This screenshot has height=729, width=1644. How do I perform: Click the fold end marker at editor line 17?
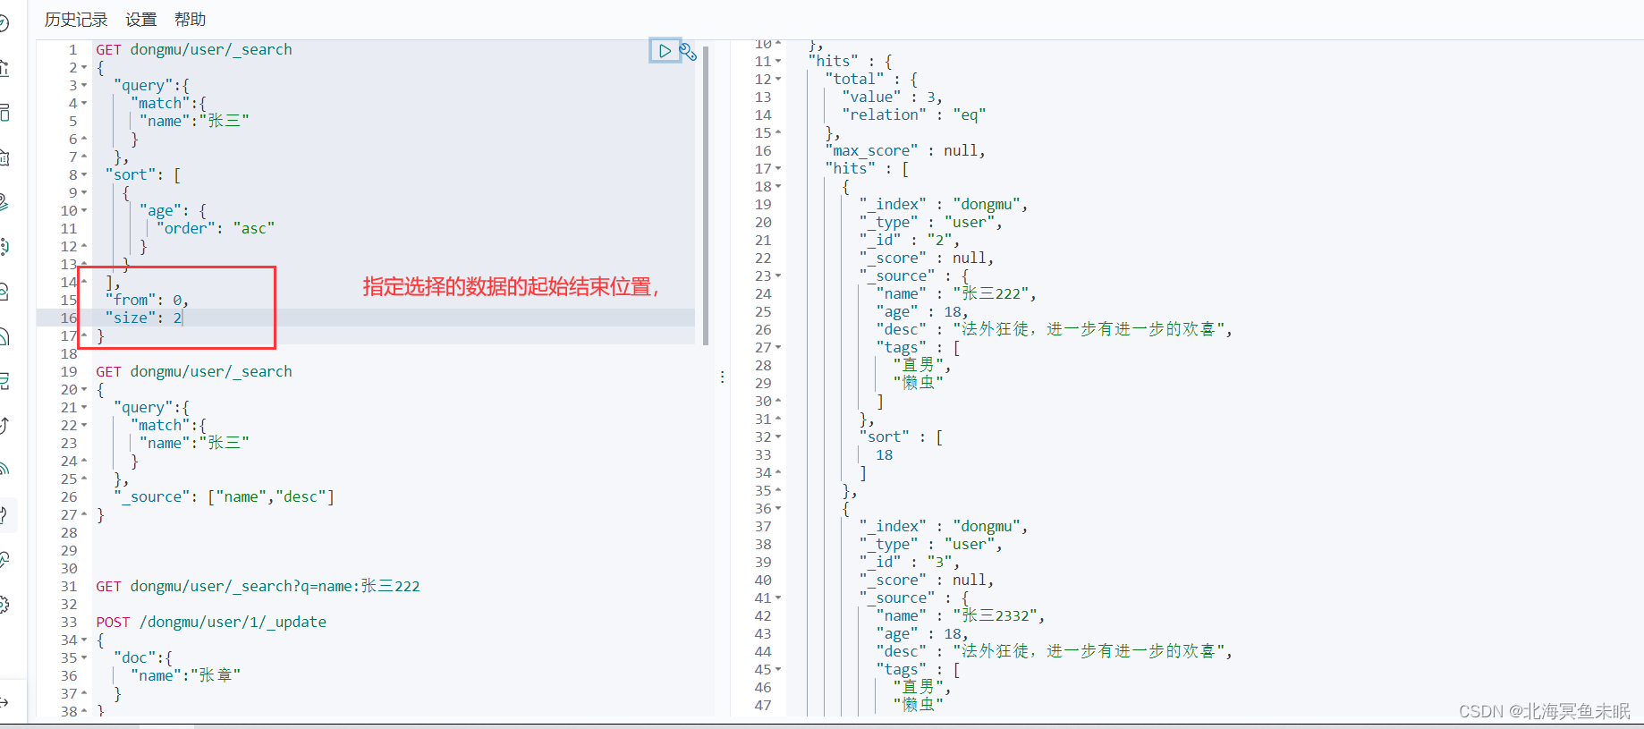click(x=84, y=336)
